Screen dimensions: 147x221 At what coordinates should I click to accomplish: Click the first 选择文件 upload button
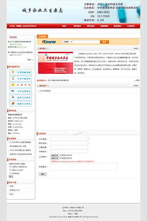[55, 155]
